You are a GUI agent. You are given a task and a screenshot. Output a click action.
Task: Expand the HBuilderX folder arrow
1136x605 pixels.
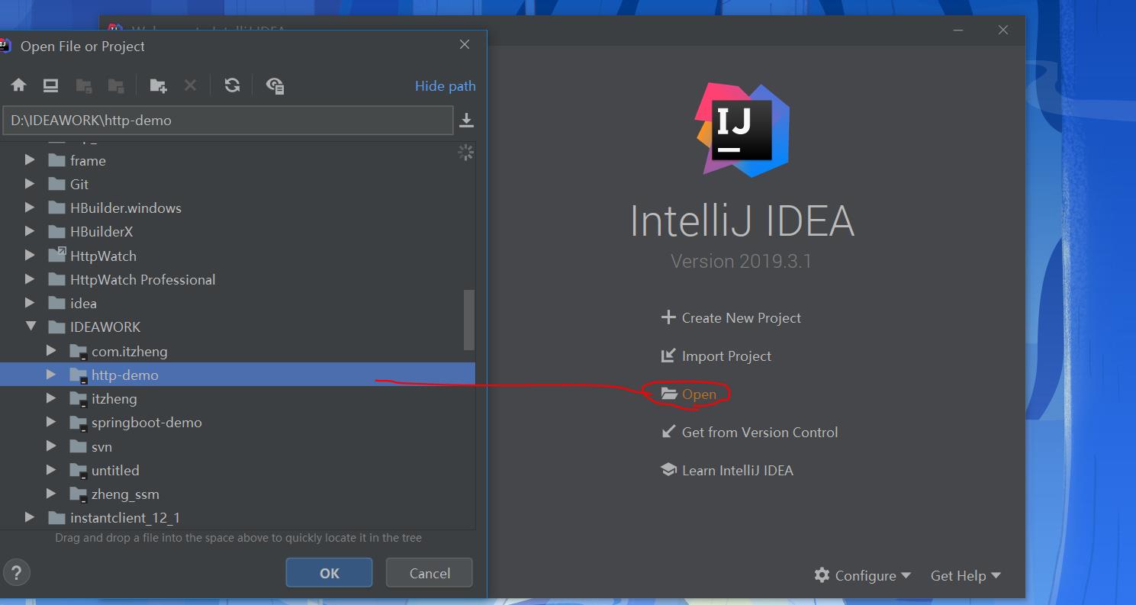(30, 231)
